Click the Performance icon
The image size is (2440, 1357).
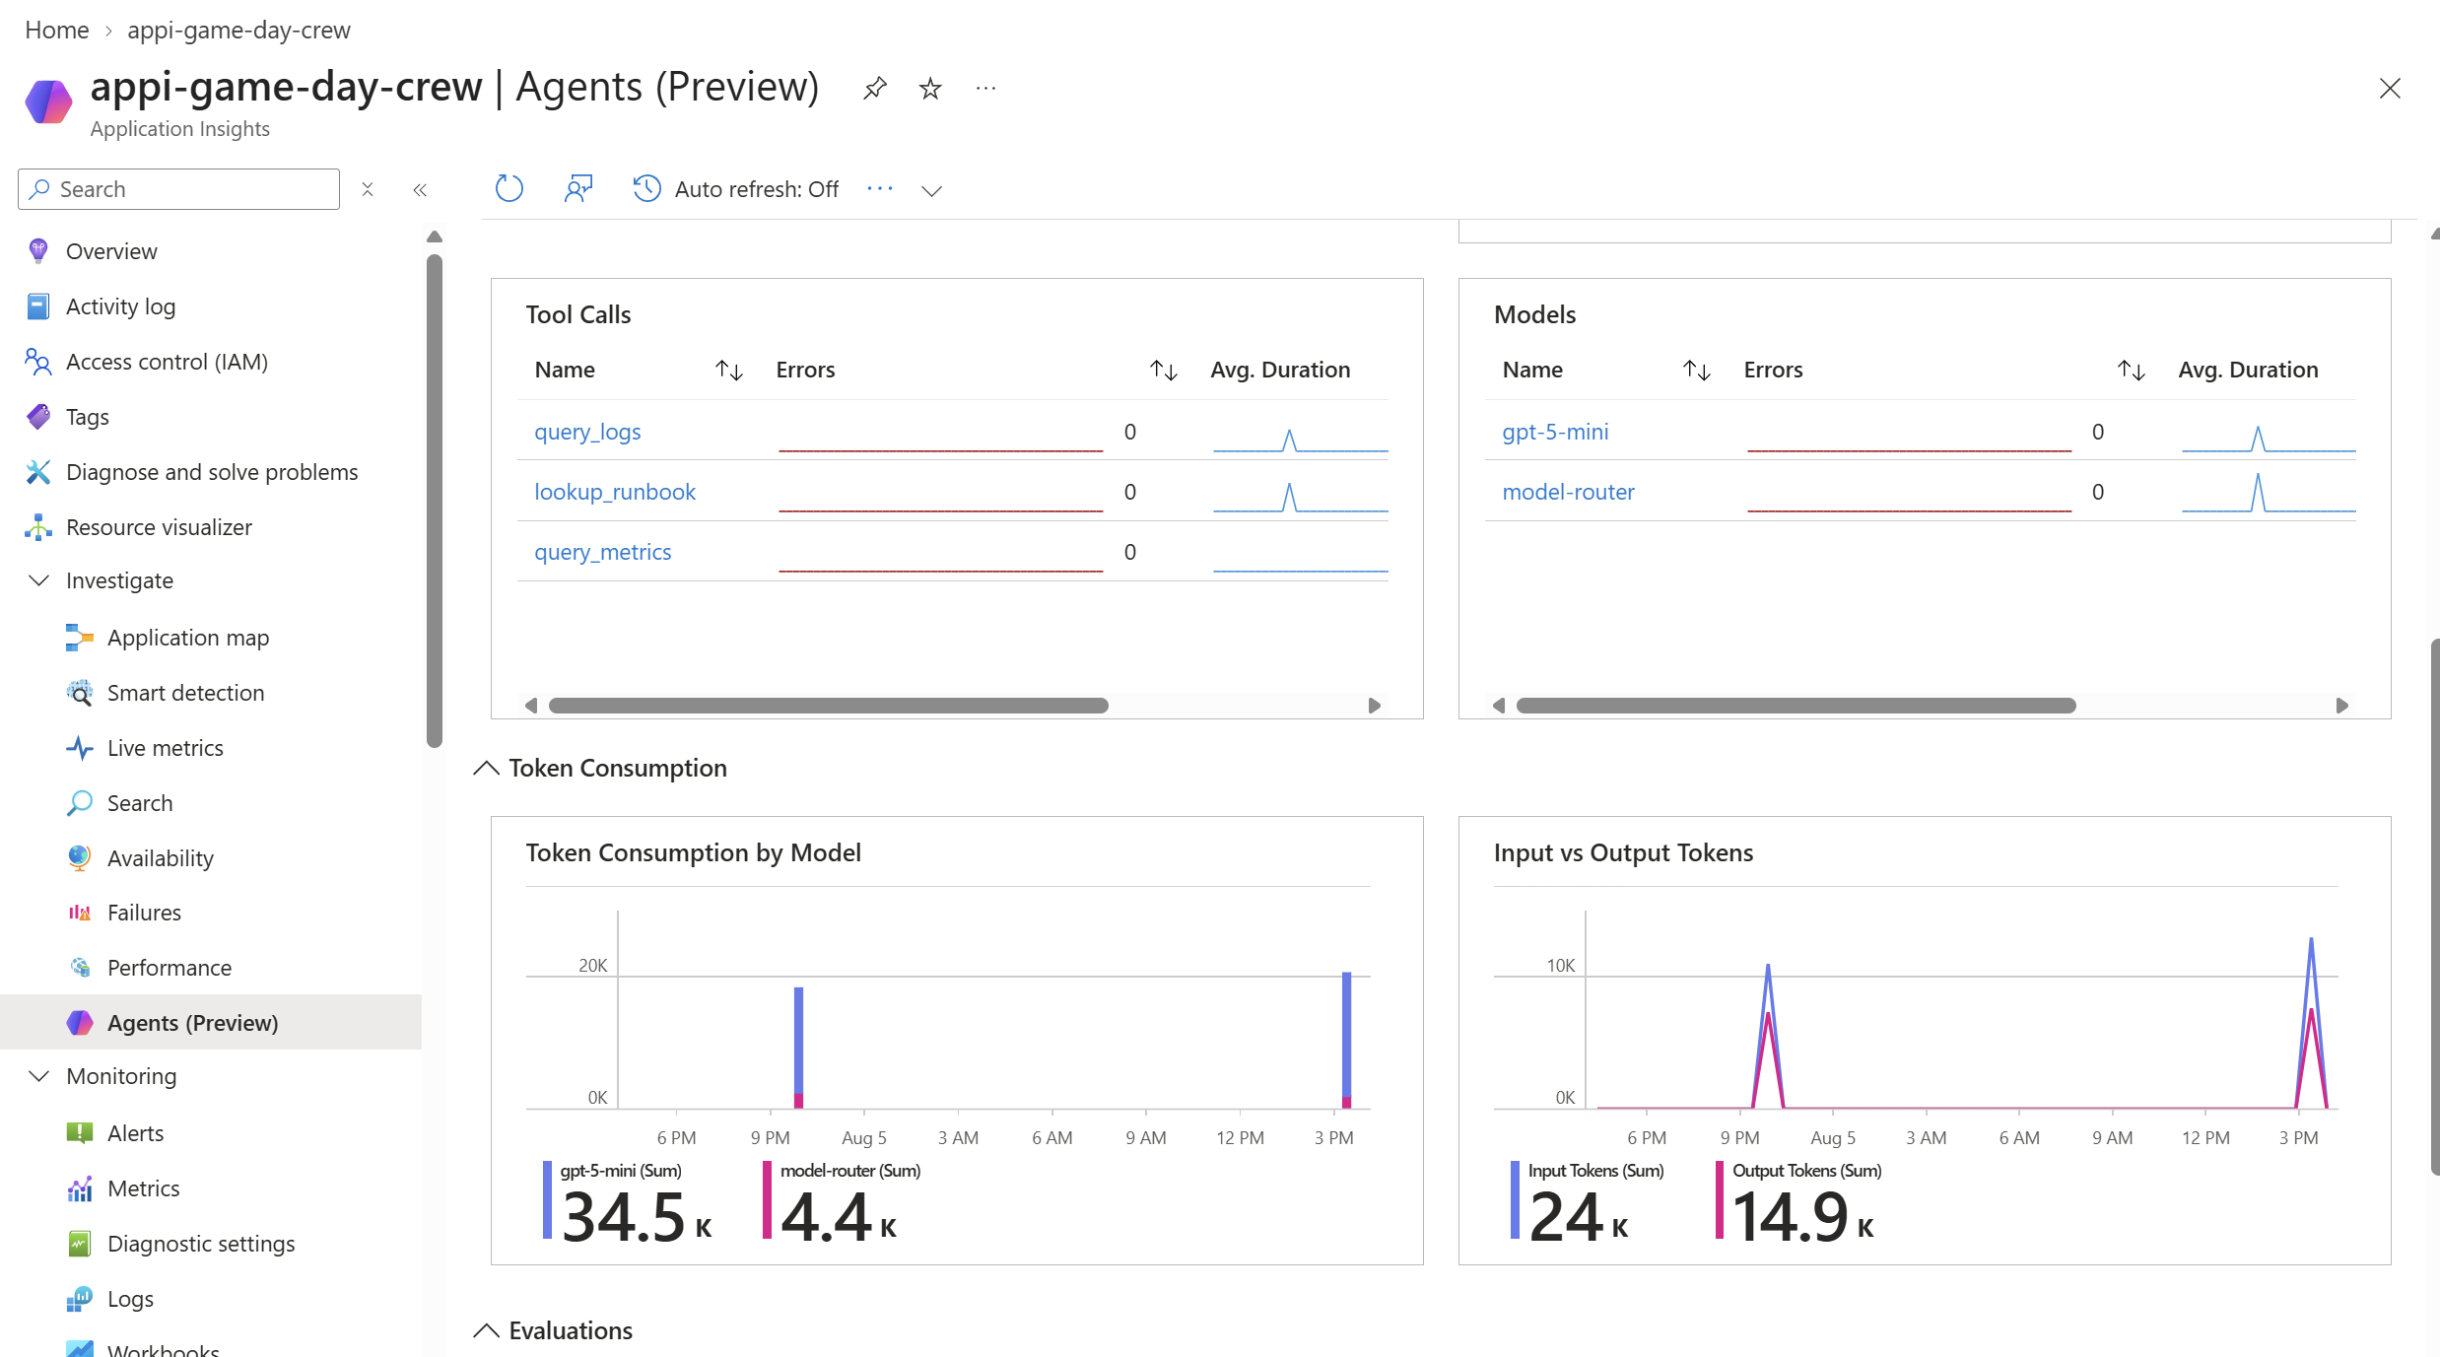[x=79, y=968]
